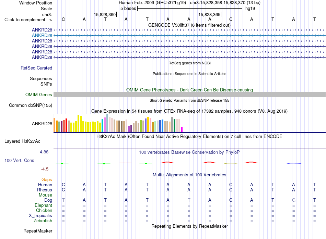Click the Window Position label
The height and width of the screenshot is (239, 326).
pos(36,3)
